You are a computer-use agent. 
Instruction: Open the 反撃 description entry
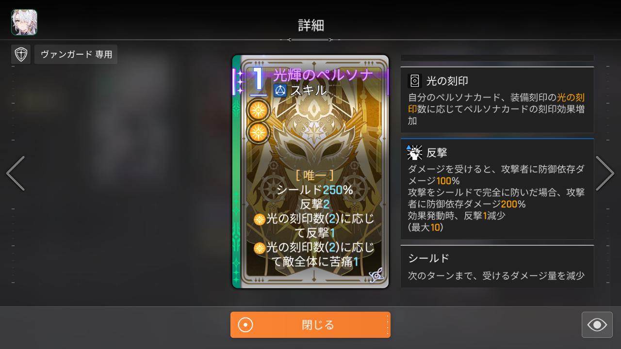click(497, 189)
